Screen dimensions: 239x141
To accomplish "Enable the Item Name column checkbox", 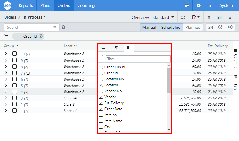I will coord(101,121).
